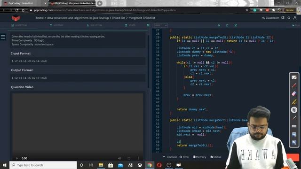Open File Explorer from the taskbar

[101, 165]
